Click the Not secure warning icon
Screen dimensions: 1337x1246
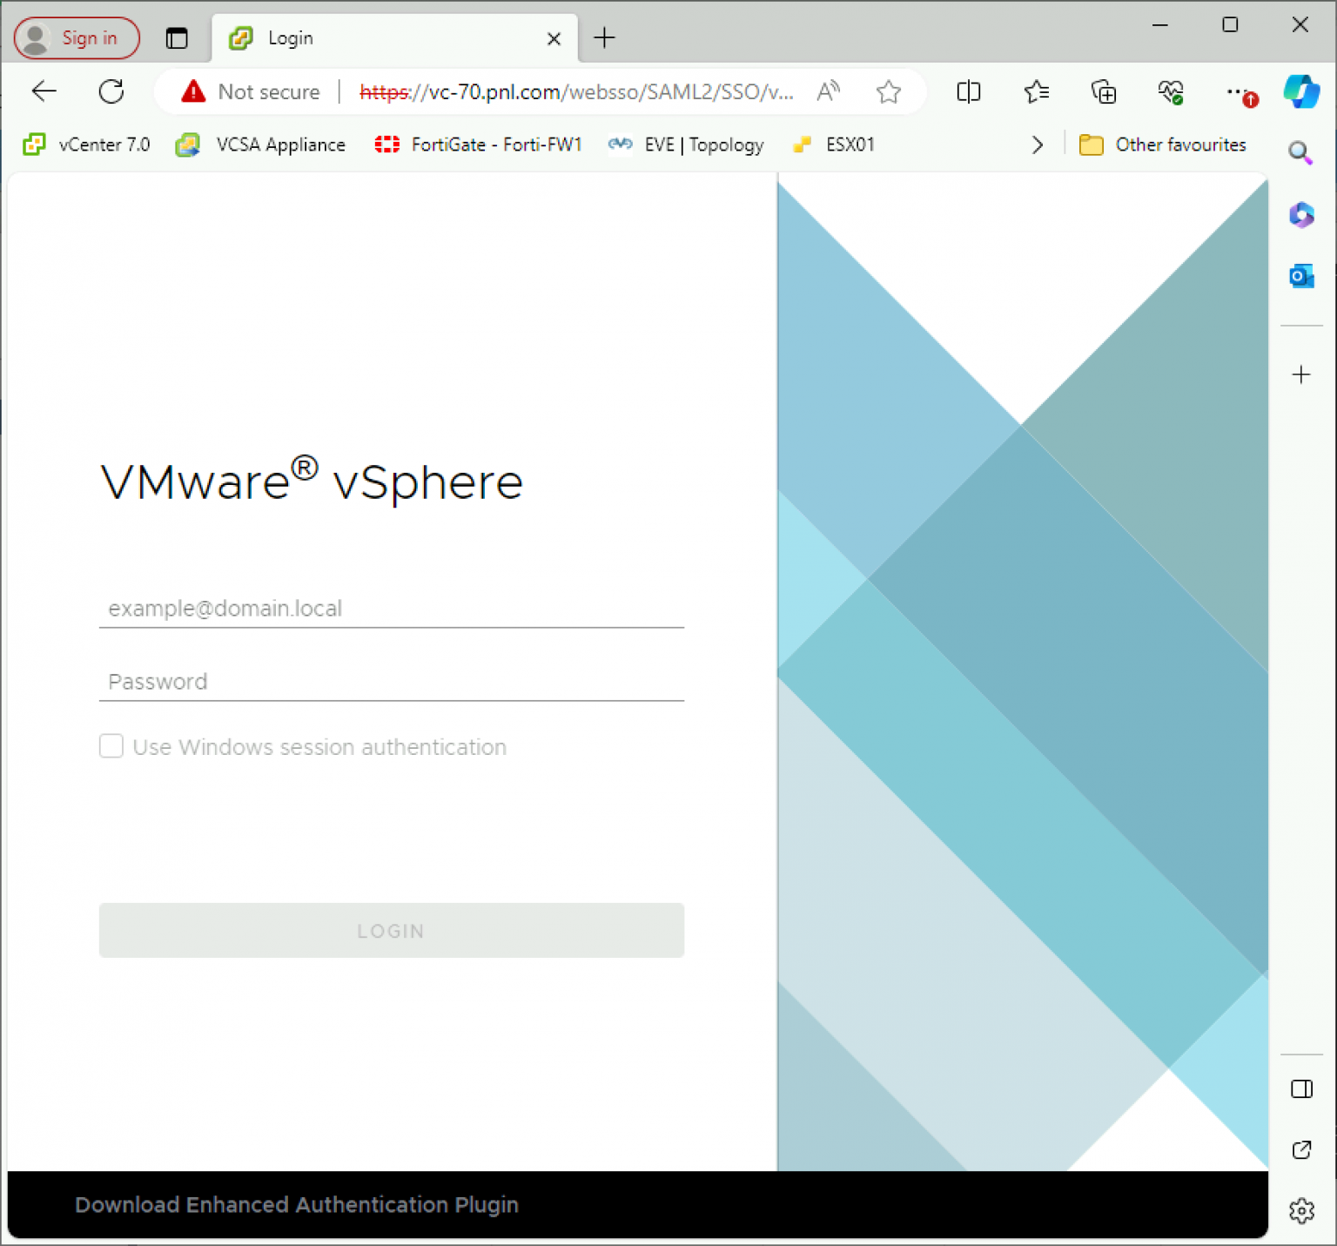coord(193,91)
